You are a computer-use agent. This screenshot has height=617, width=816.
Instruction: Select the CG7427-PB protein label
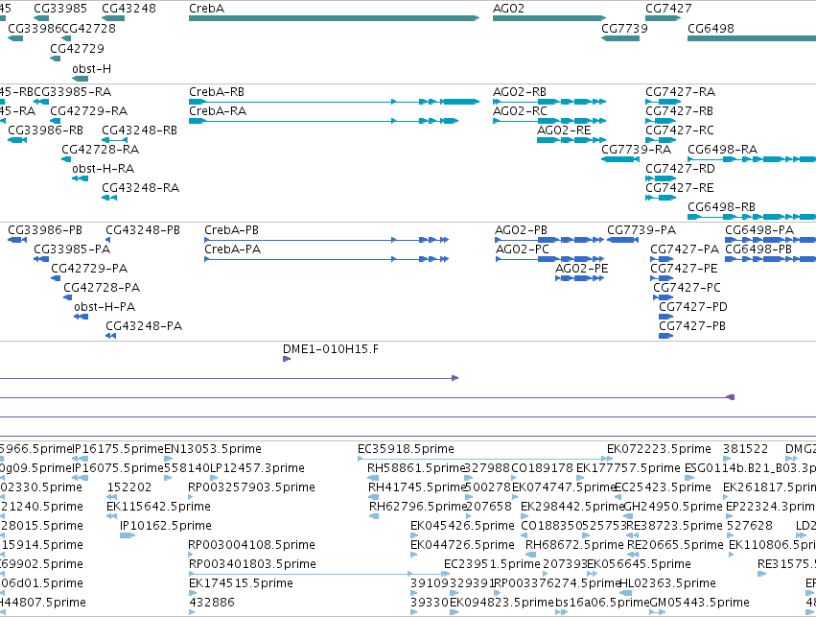click(692, 326)
